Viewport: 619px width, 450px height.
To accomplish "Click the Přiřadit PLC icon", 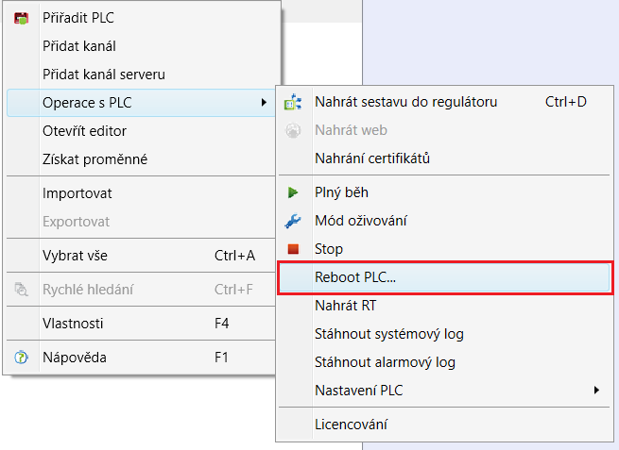I will (x=22, y=18).
